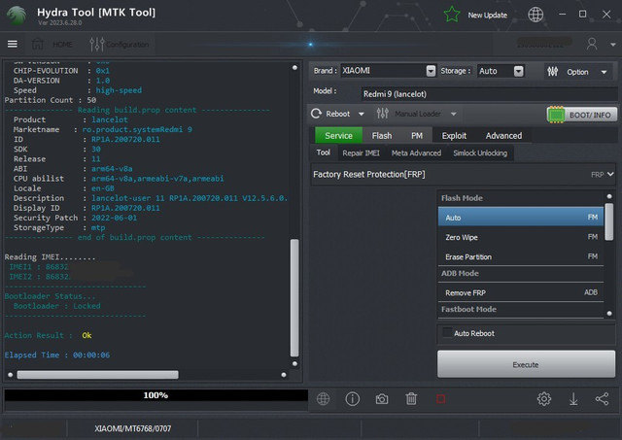
Task: Select Zero Wipe flash mode
Action: coord(521,237)
